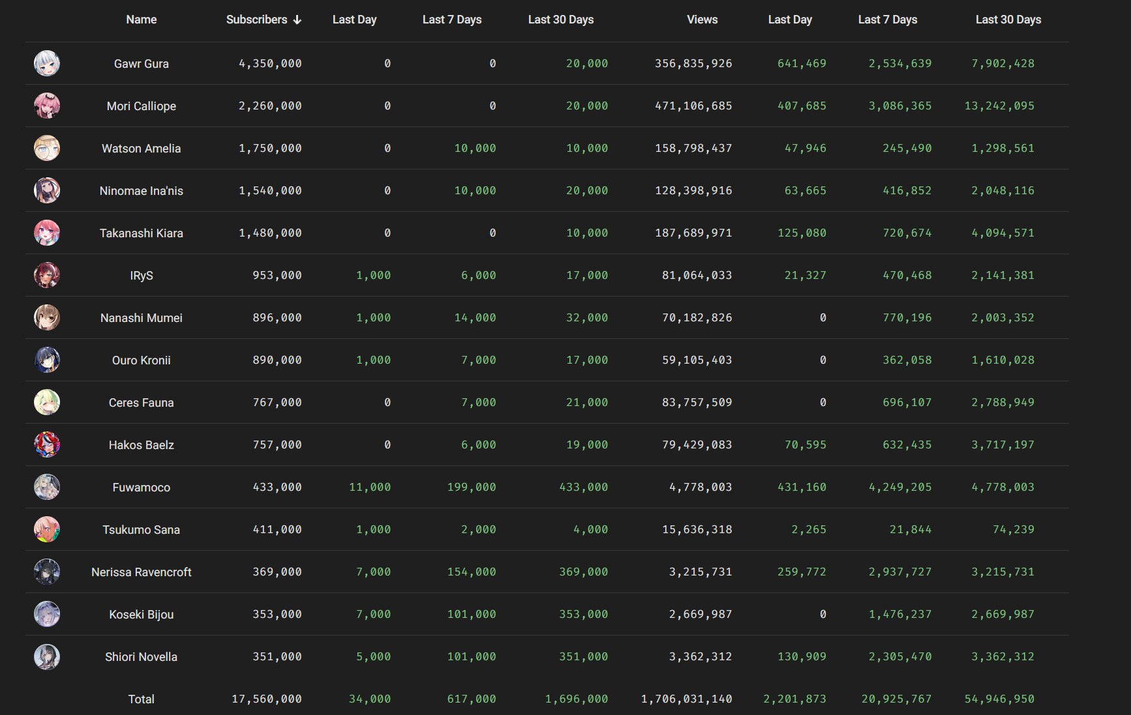1131x715 pixels.
Task: Open Shiori Novella name link
Action: point(142,657)
